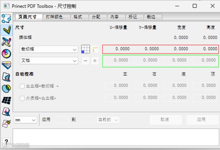Click the yellow corner frame icon
Screen dimensions: 220x150
pyautogui.click(x=95, y=49)
